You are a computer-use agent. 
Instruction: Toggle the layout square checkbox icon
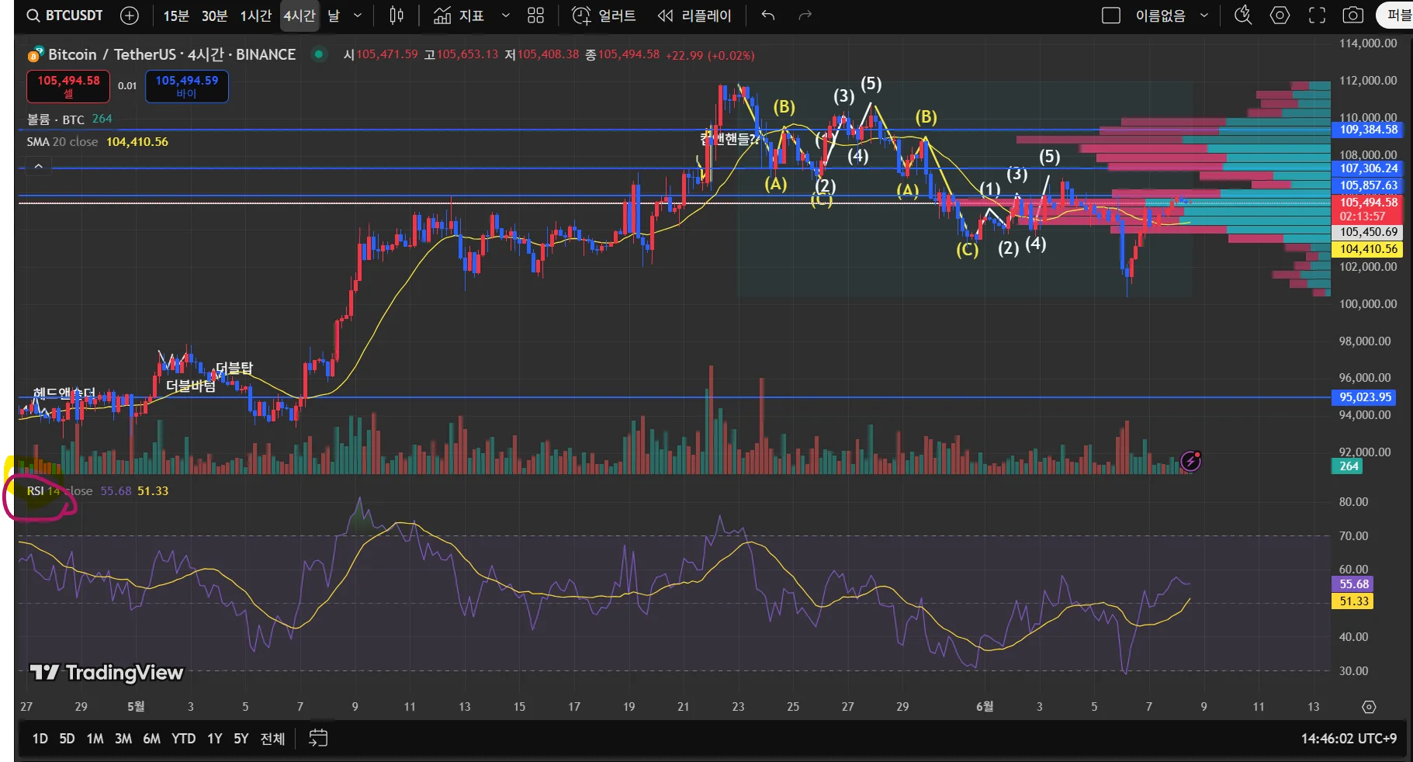[1111, 16]
